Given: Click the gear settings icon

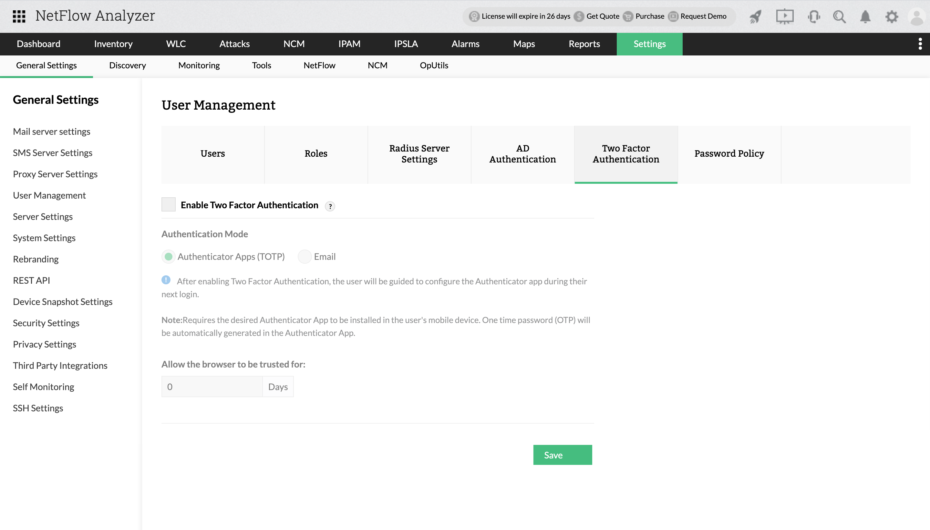Looking at the screenshot, I should 891,16.
